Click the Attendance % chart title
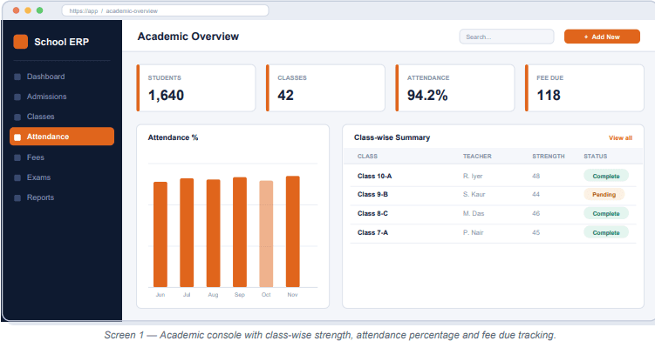 (173, 137)
